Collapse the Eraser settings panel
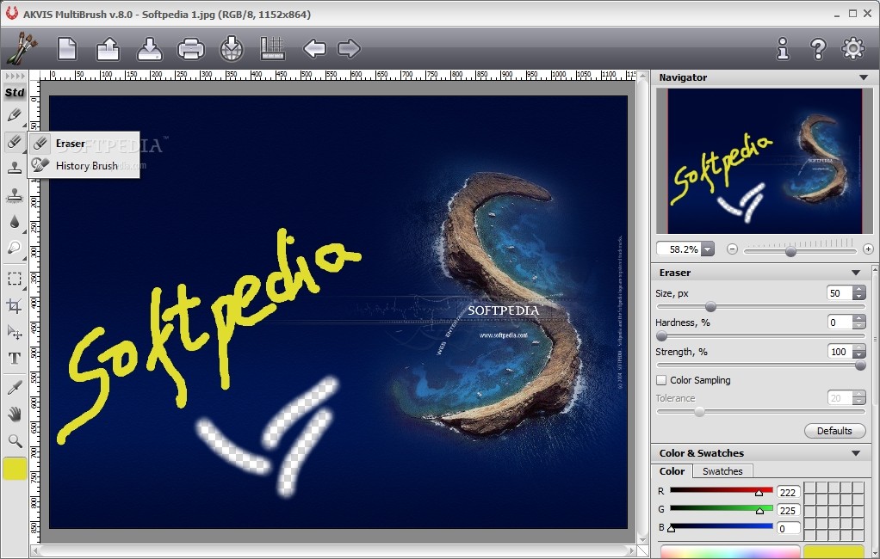Screen dimensions: 880x559 [x=856, y=273]
